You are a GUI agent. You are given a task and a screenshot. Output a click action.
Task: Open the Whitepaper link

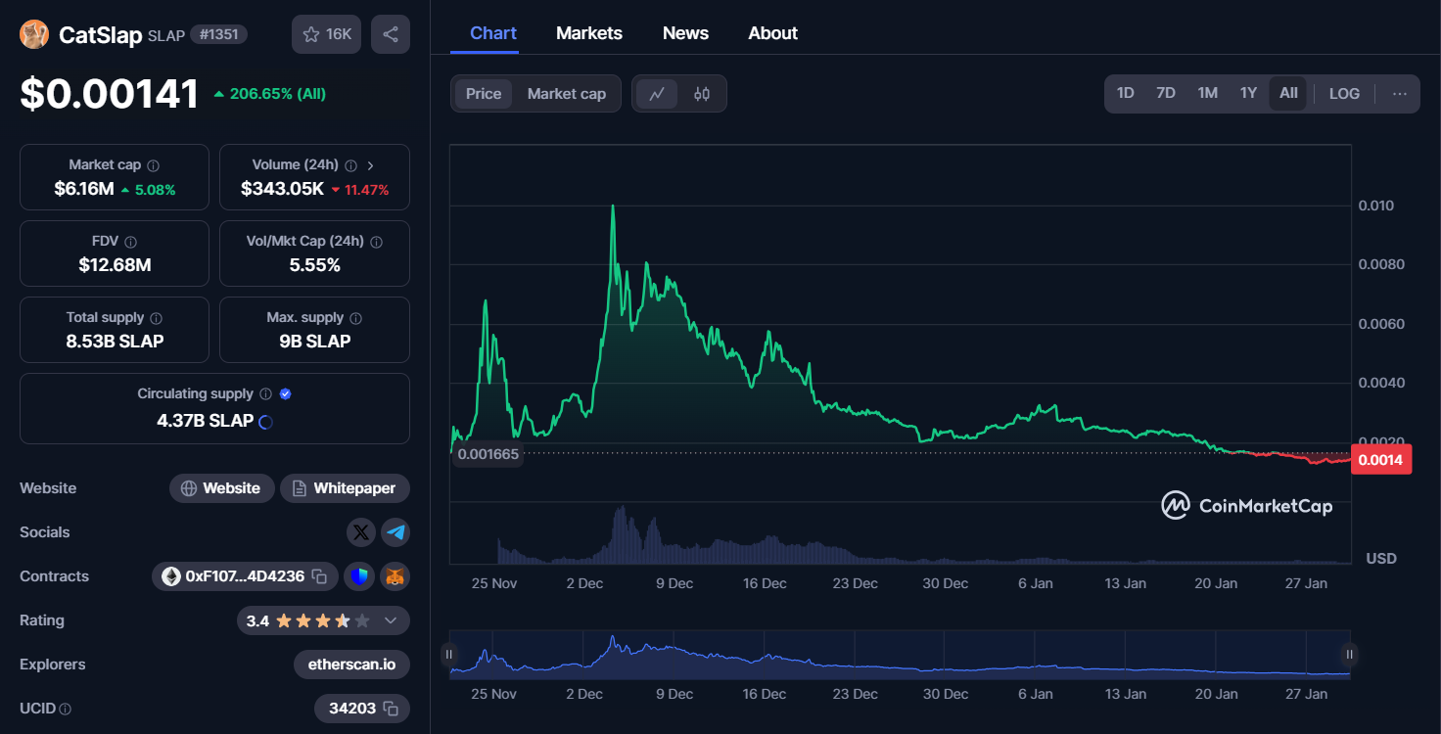[345, 488]
